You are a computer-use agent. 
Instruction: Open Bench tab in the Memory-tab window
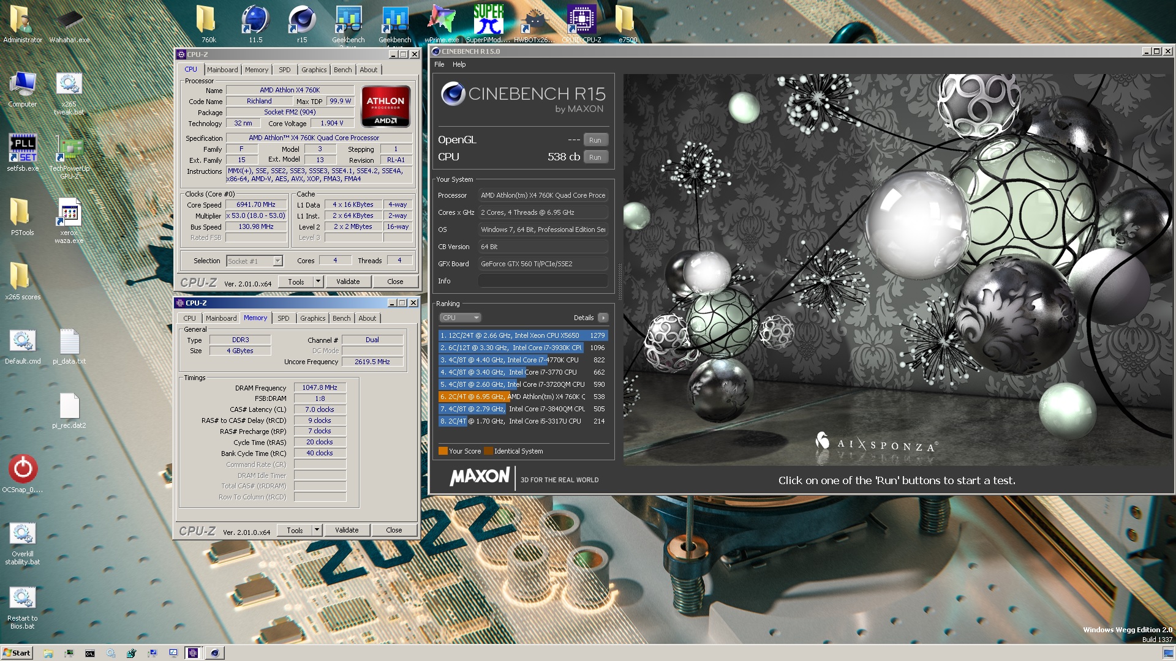pos(342,318)
